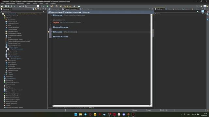Toggle link with editor in Navigator
209x117 pixels.
[x=36, y=9]
